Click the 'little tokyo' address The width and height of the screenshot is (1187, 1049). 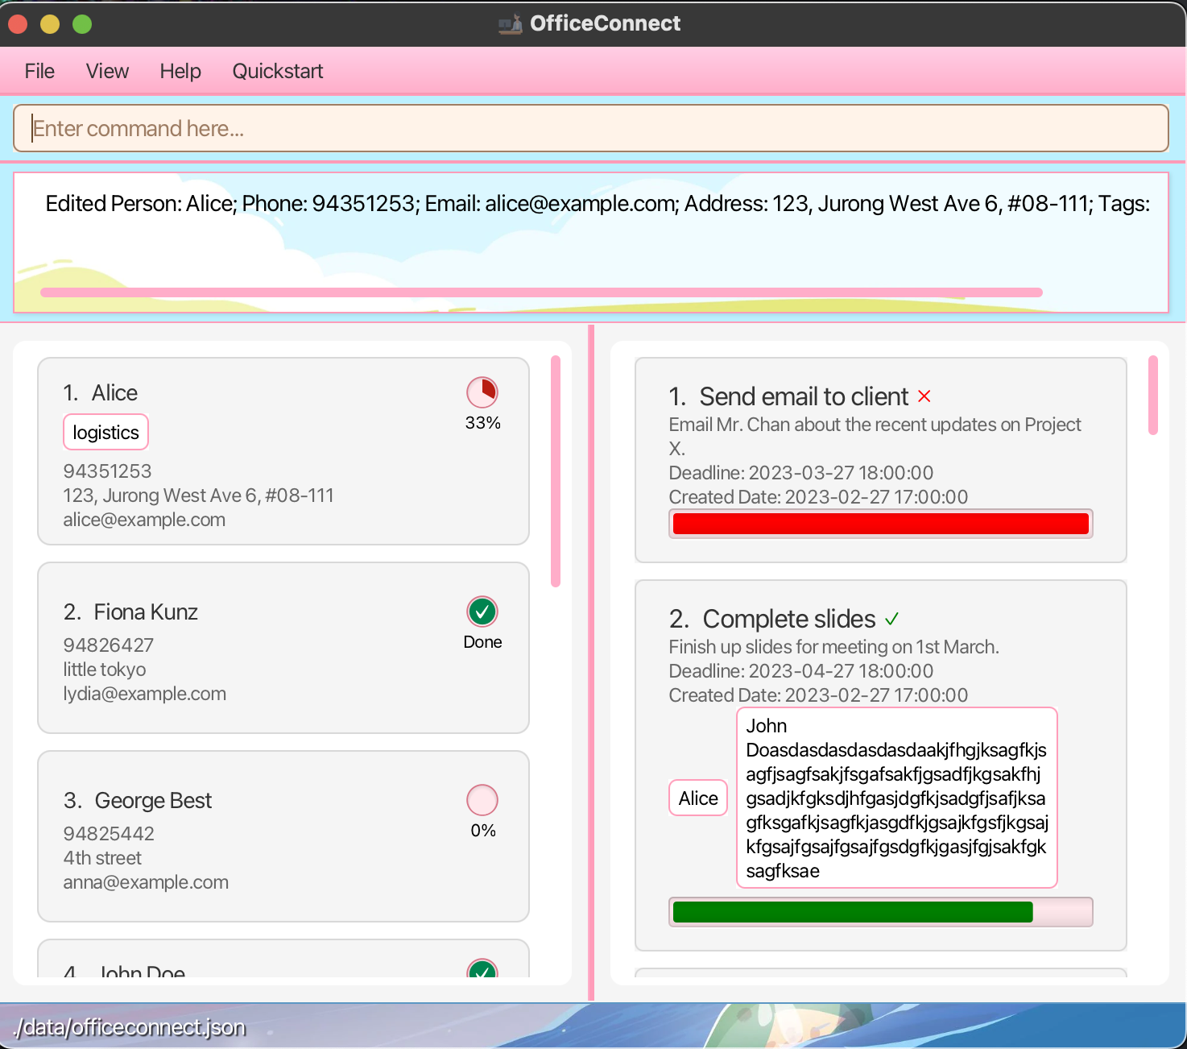[x=105, y=670]
